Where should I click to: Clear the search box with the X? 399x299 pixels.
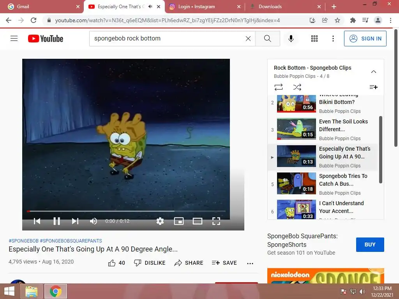click(x=248, y=39)
